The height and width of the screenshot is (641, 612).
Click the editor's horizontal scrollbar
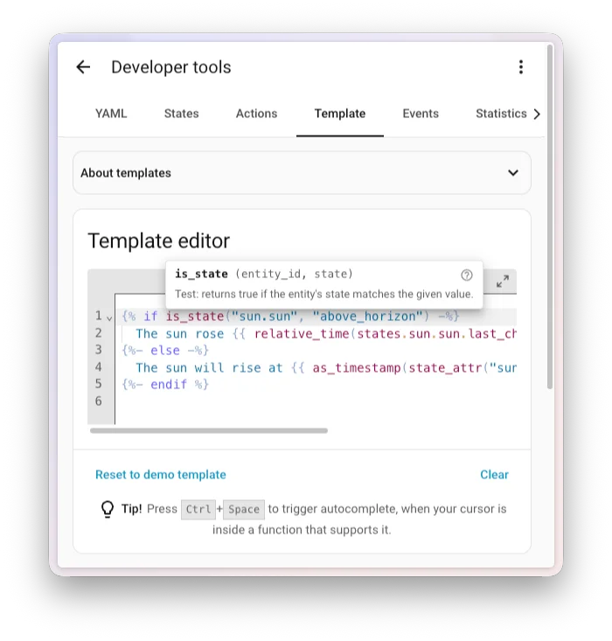coord(208,430)
